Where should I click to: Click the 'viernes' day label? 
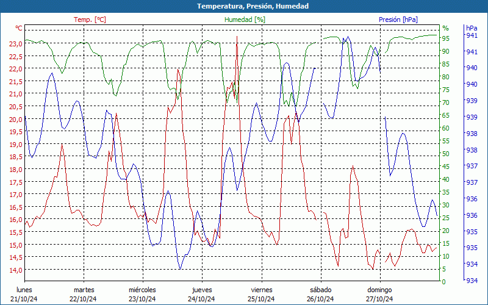pos(262,290)
